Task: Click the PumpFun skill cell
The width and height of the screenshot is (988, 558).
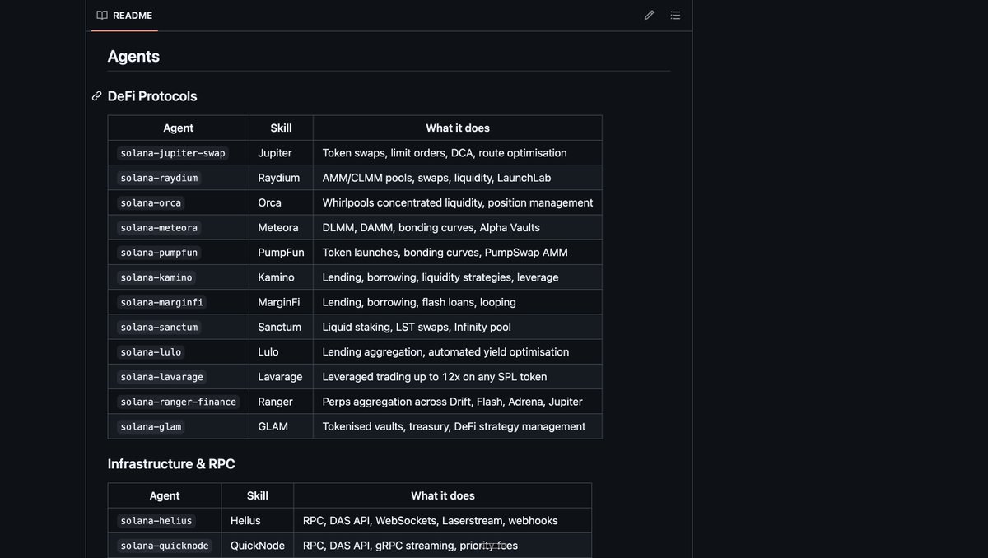Action: click(281, 253)
